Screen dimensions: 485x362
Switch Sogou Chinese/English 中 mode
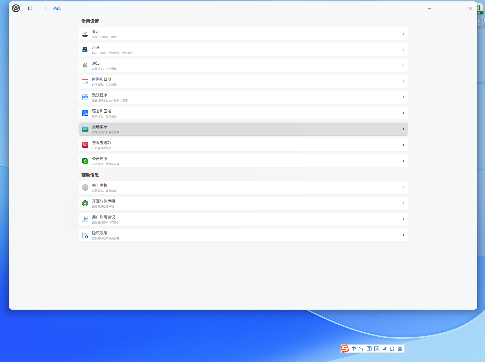354,349
